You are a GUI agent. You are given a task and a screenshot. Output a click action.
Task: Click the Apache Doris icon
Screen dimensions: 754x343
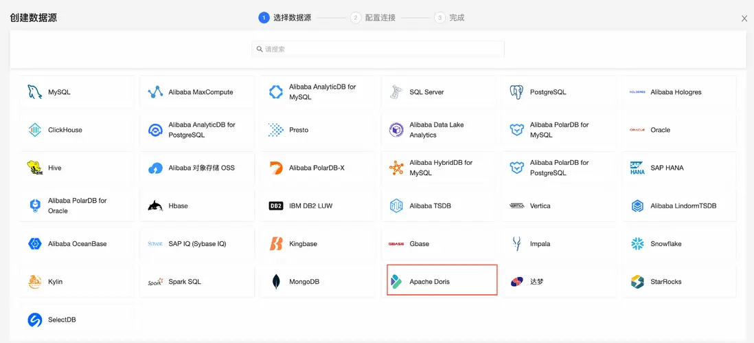coord(396,282)
